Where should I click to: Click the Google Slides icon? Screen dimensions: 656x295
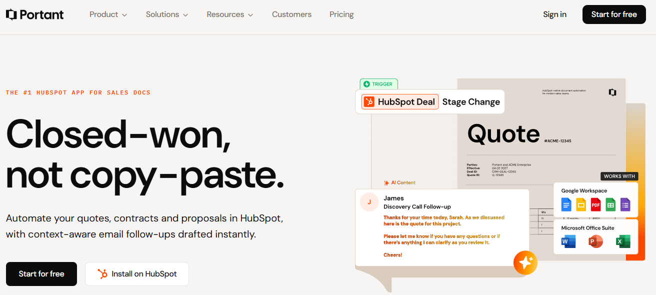[x=580, y=204]
